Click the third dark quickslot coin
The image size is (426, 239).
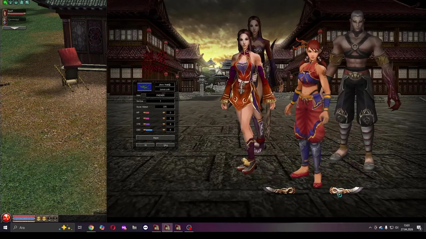click(50, 218)
